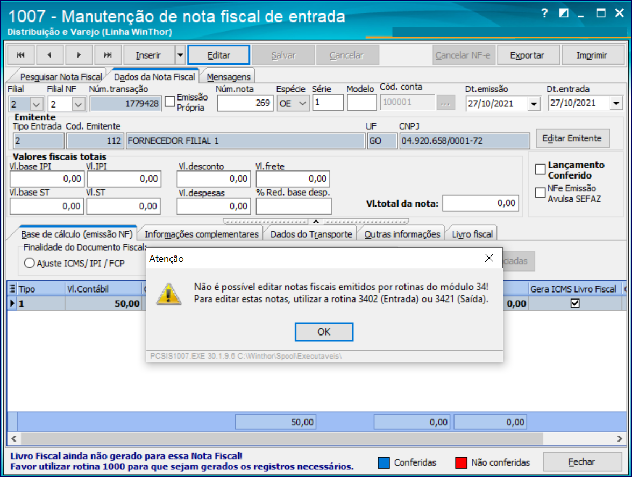Screen dimensions: 632x477
Task: Click the Fechar button
Action: pyautogui.click(x=581, y=462)
